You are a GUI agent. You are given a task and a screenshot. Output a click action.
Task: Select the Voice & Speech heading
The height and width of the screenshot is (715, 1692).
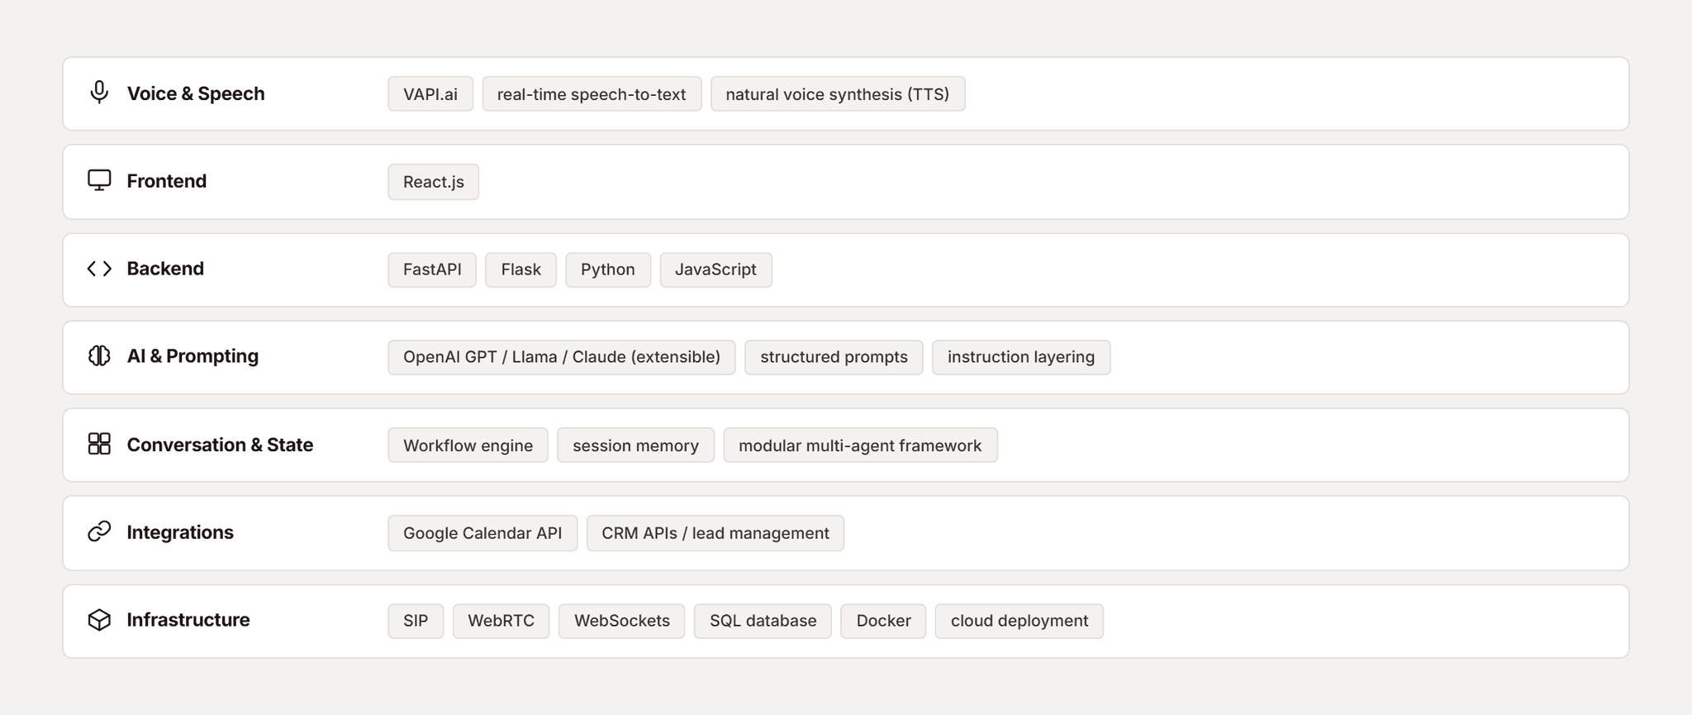click(196, 93)
